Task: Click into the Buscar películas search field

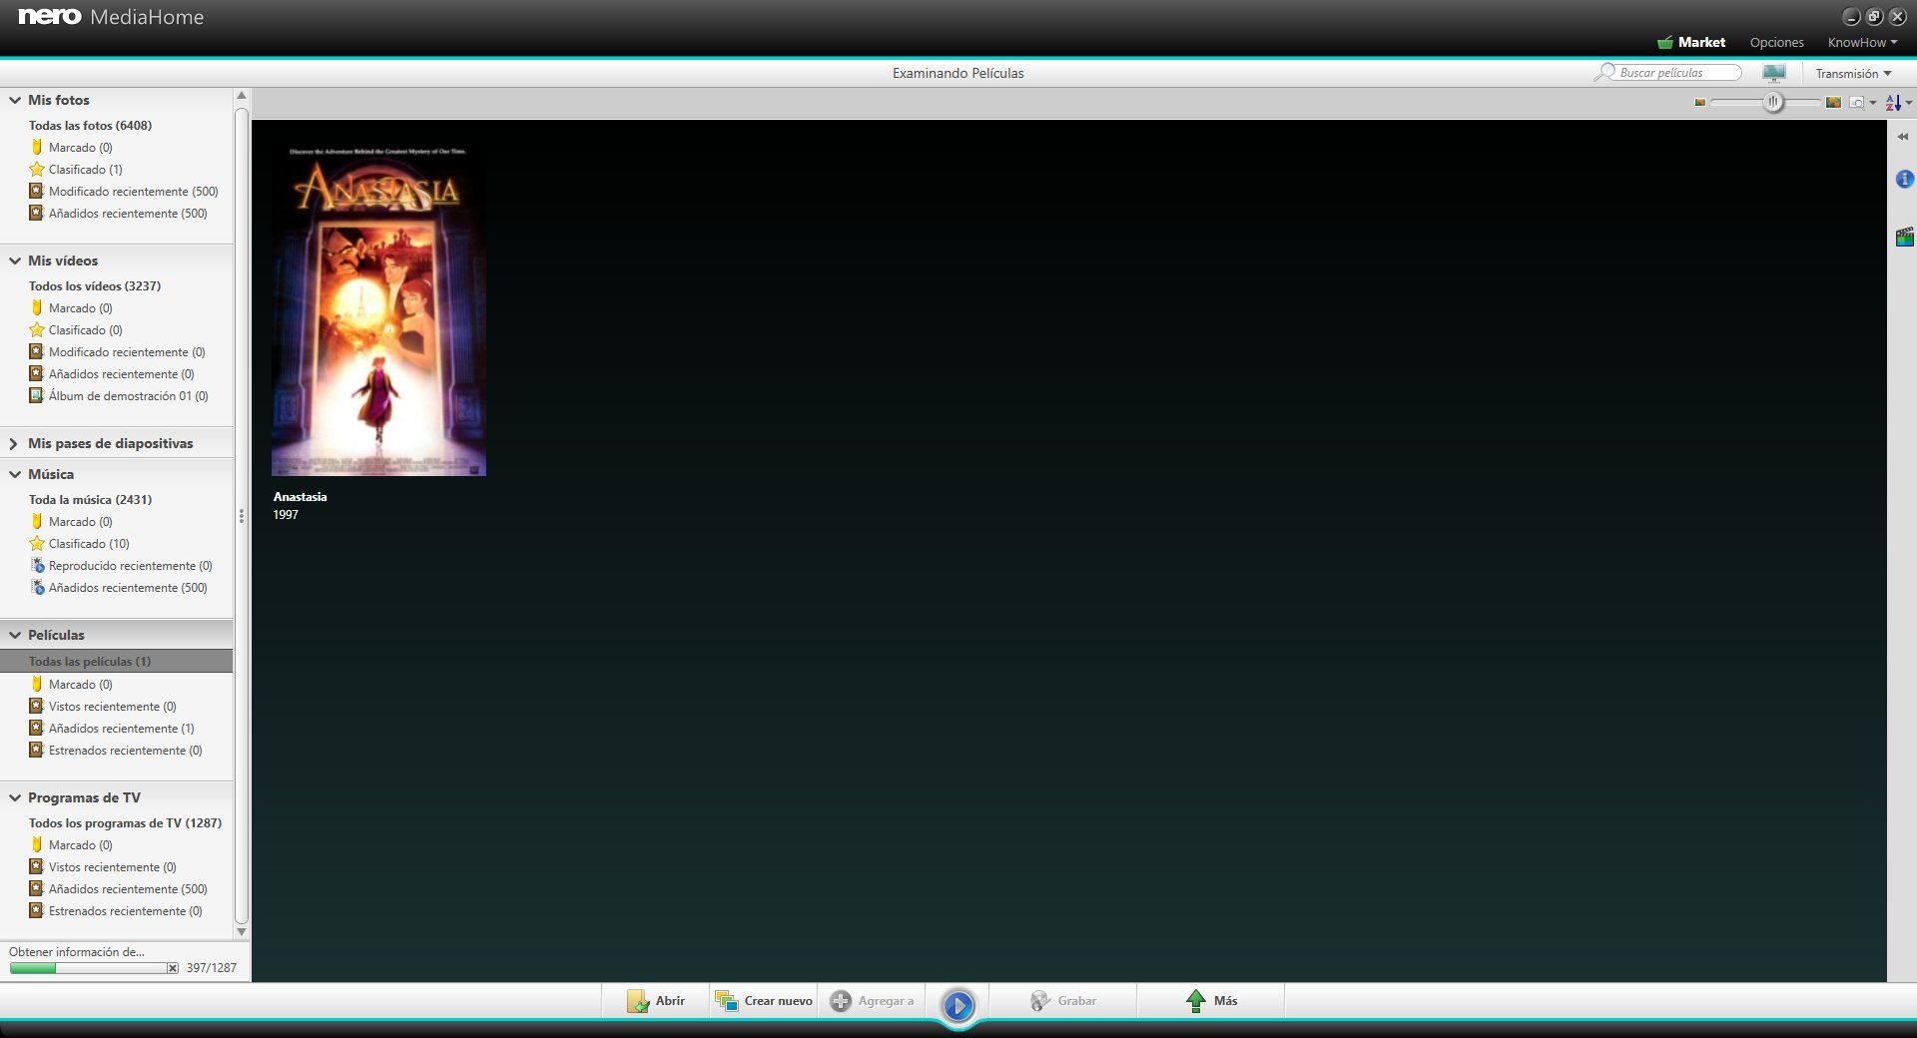Action: point(1677,73)
